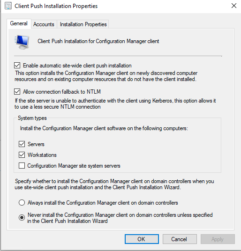Open the Installation Properties tab
The height and width of the screenshot is (251, 241).
(83, 24)
